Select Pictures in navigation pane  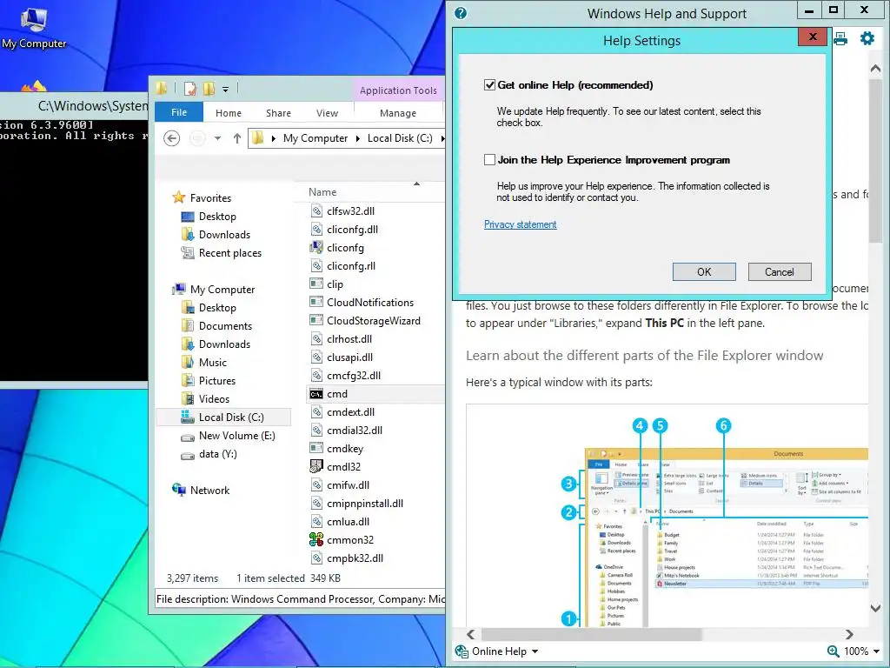tap(216, 381)
